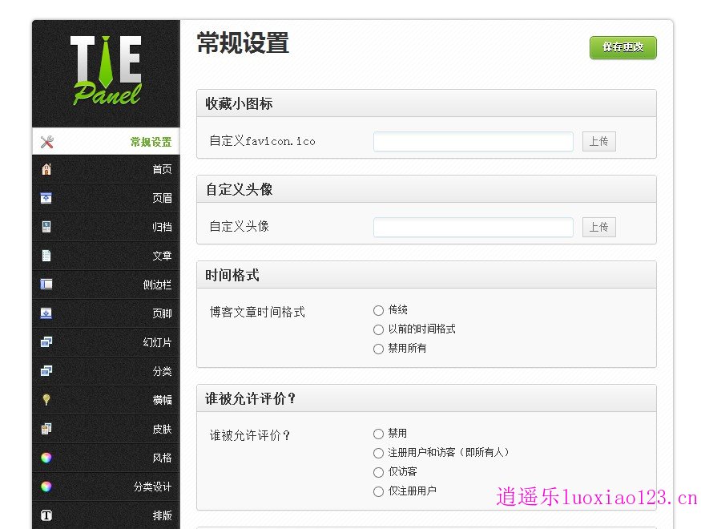Click the green 保存更改 button
The width and height of the screenshot is (701, 529).
[x=622, y=47]
